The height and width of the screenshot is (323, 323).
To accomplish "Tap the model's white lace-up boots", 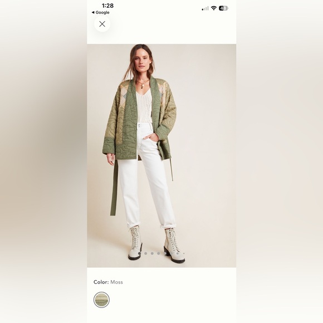I will [156, 244].
